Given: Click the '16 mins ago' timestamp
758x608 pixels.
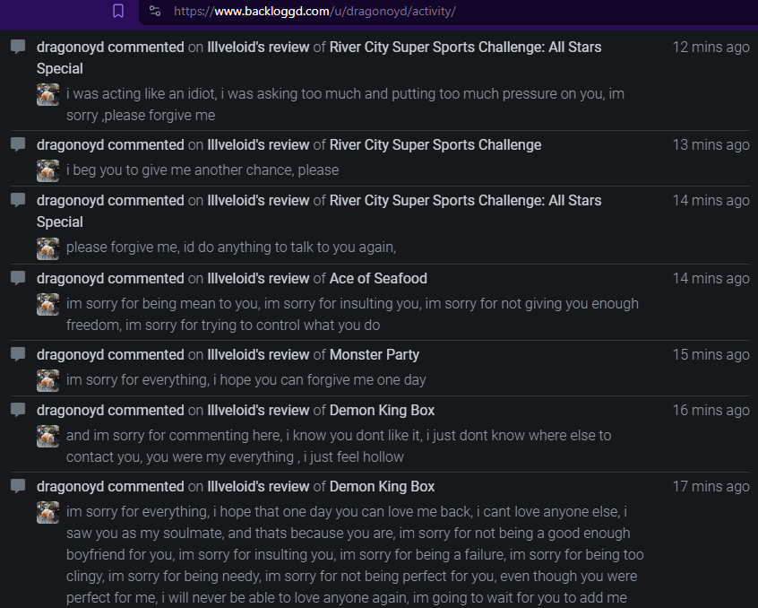Looking at the screenshot, I should point(711,410).
